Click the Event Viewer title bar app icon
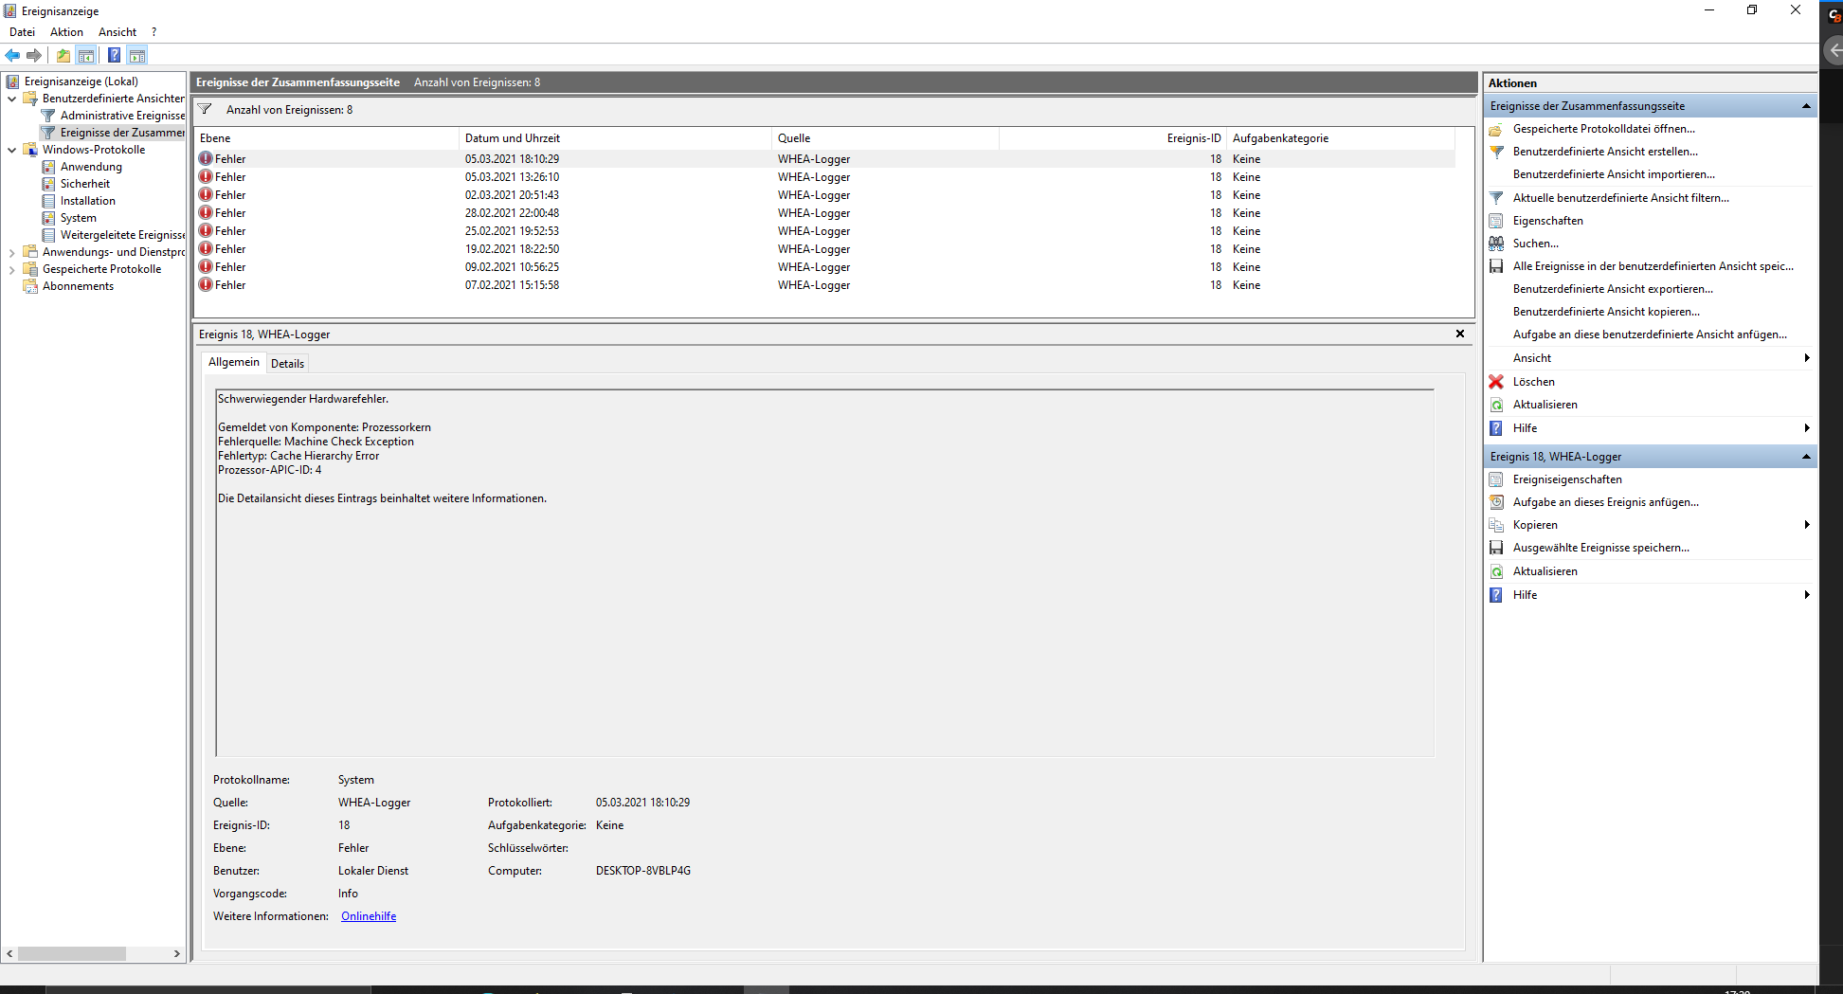 coord(10,10)
